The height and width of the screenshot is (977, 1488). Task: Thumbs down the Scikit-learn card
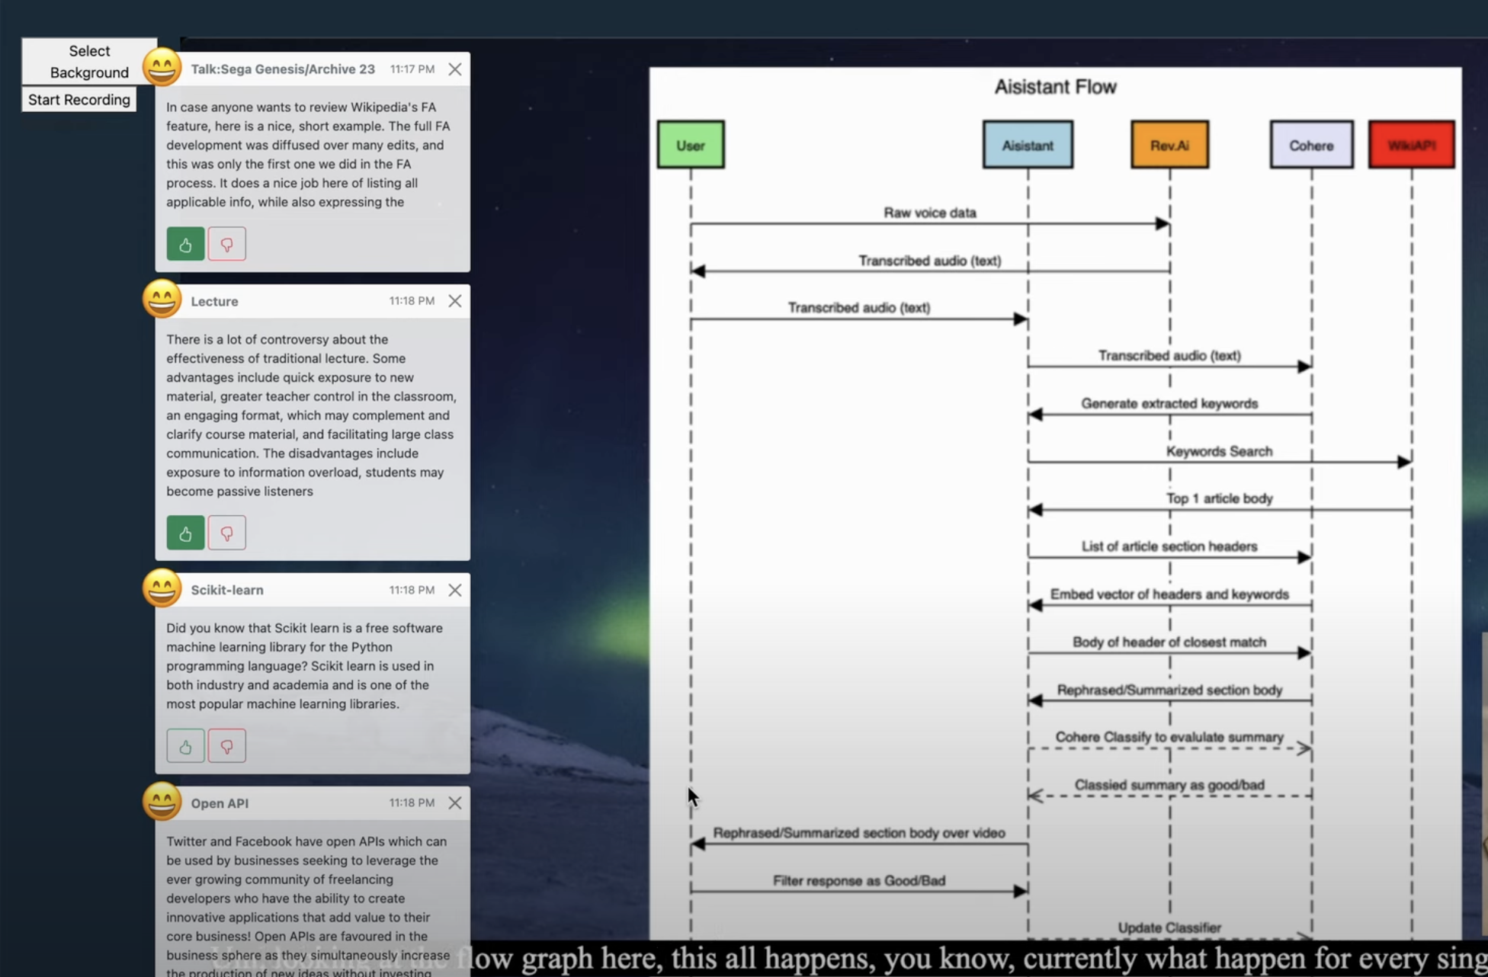tap(227, 745)
